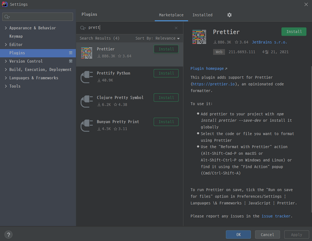Click the Prettier title in results list
This screenshot has width=312, height=241.
106,49
